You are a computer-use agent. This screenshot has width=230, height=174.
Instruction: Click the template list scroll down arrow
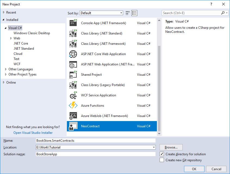point(159,134)
